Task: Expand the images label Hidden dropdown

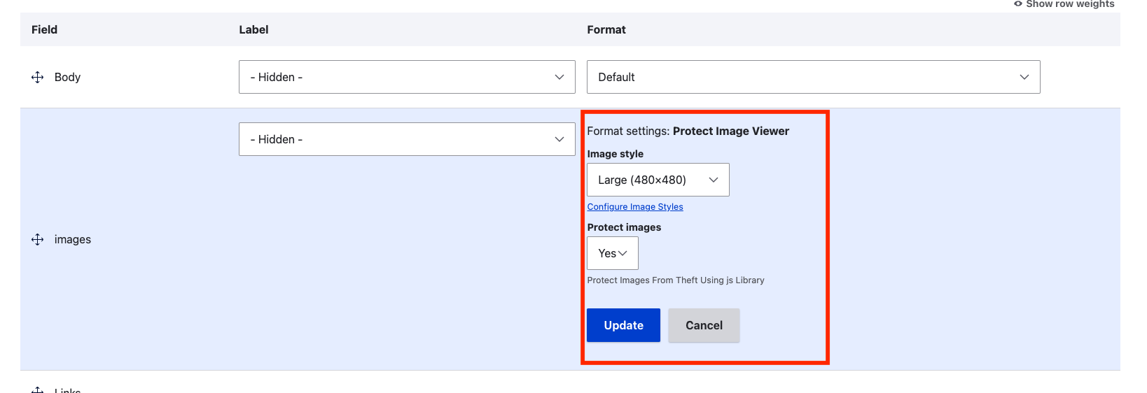Action: (406, 139)
